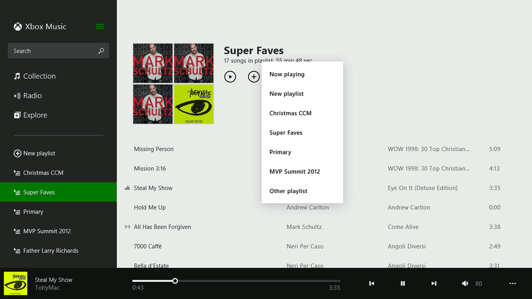
Task: Click the now playing album art thumbnail
Action: pyautogui.click(x=16, y=283)
